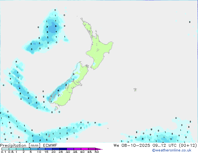Click the legend swatch between 2 and 5
The height and width of the screenshot is (153, 198).
pyautogui.click(x=27, y=149)
